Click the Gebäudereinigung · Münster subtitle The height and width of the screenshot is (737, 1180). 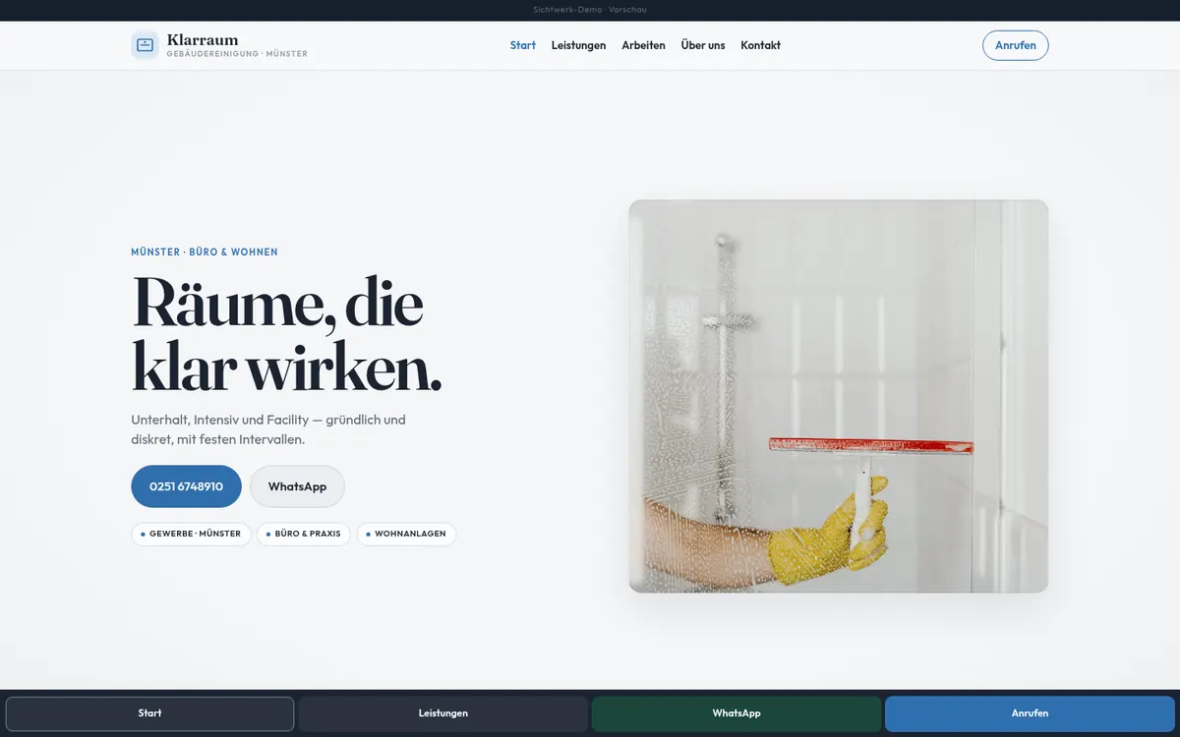click(x=237, y=54)
